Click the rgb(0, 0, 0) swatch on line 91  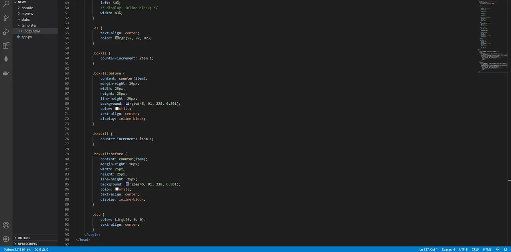pyautogui.click(x=117, y=219)
